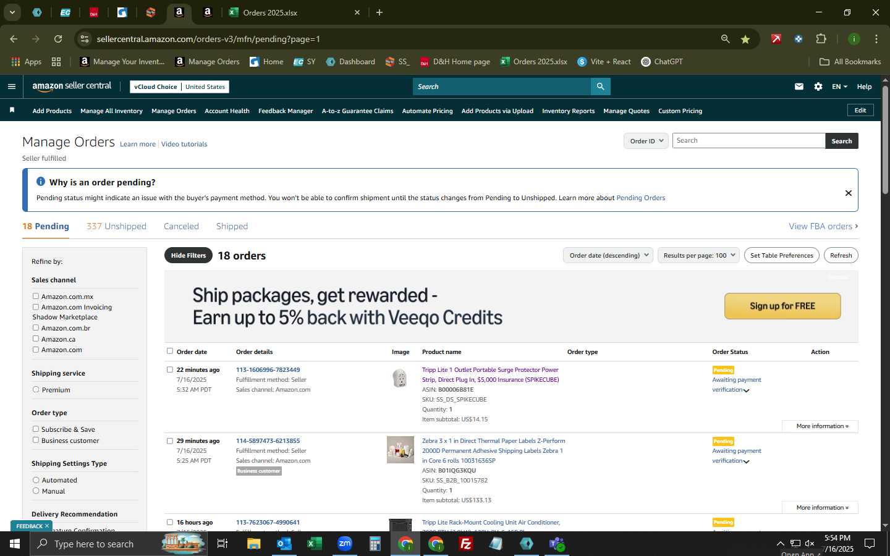Open the settings gear icon
890x556 pixels.
(818, 86)
